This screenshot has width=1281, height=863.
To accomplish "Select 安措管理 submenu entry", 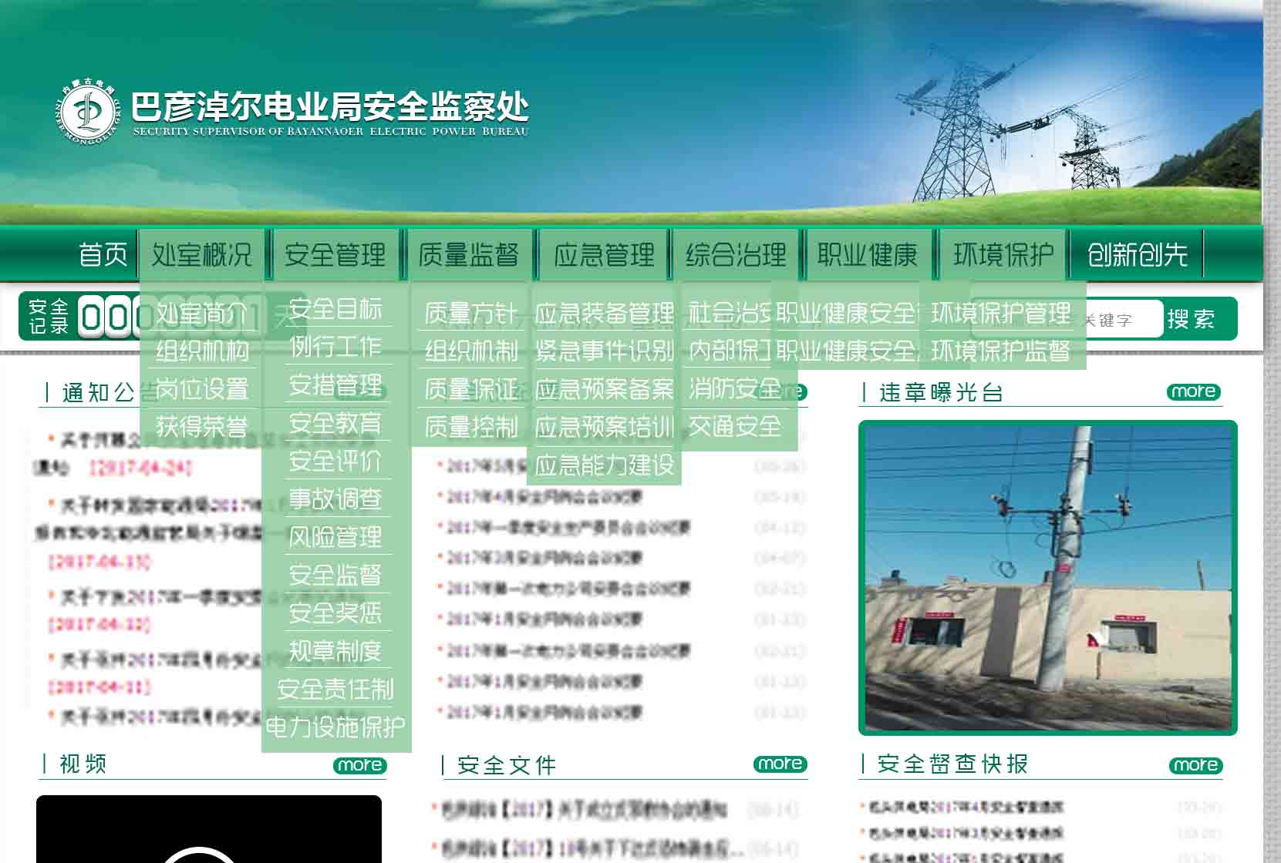I will [x=335, y=384].
